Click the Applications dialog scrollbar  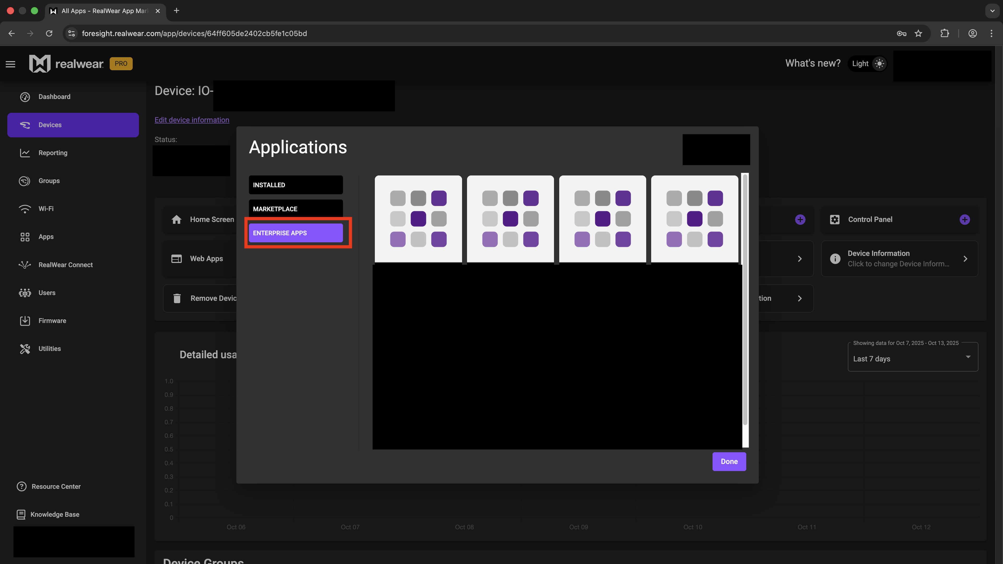click(745, 300)
